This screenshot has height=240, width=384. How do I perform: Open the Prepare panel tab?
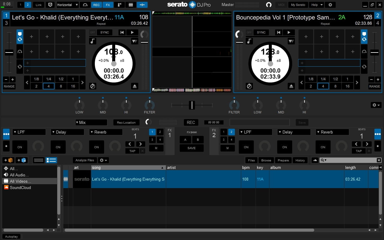point(283,160)
